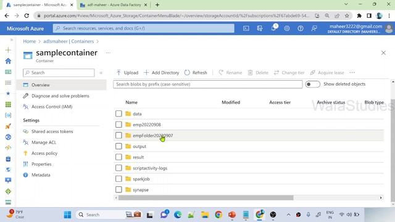The width and height of the screenshot is (395, 222).
Task: Close the samplecontainer blade
Action: (383, 53)
